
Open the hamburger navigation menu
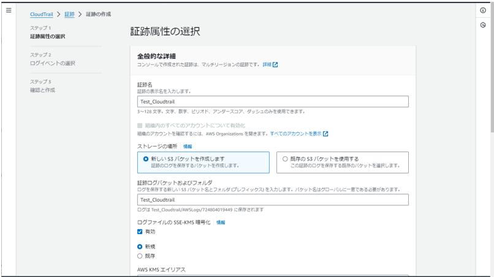[9, 10]
